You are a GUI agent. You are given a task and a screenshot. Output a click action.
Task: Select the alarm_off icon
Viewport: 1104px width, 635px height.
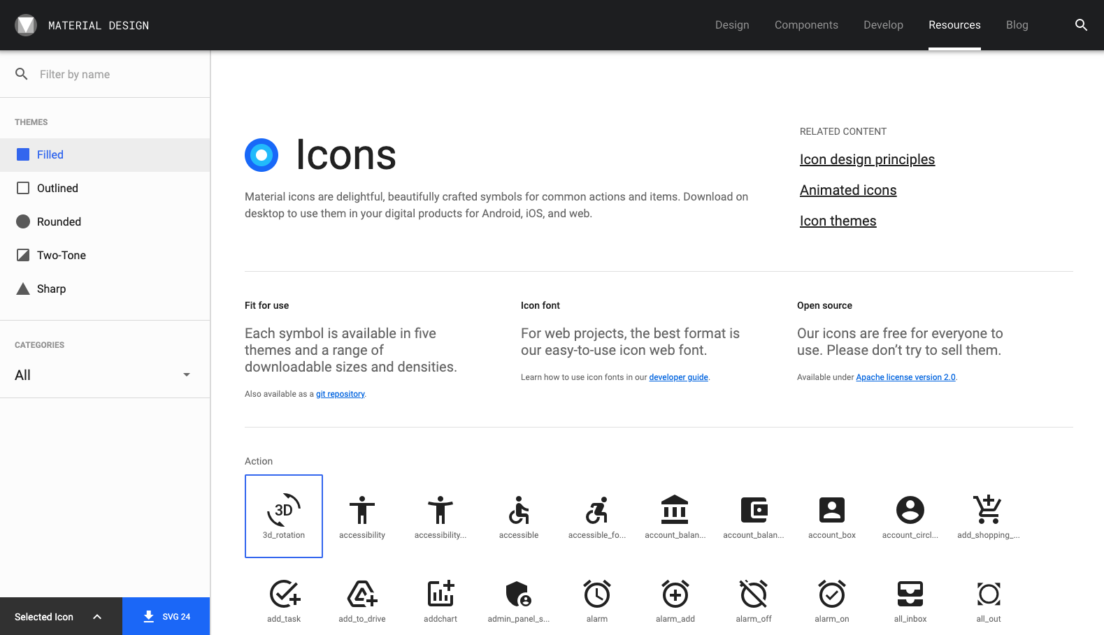[754, 600]
